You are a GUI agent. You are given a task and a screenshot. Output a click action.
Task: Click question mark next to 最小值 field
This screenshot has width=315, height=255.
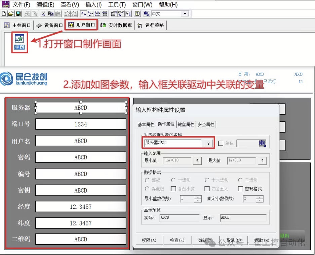pyautogui.click(x=197, y=161)
